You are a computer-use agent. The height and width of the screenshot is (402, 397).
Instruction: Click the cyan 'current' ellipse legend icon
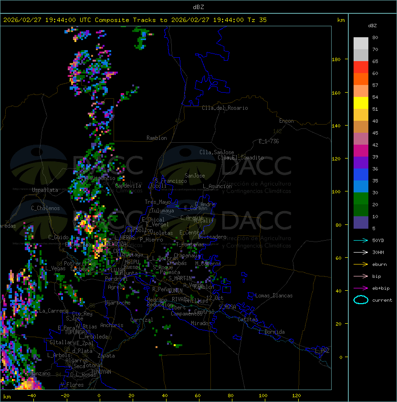pyautogui.click(x=361, y=300)
